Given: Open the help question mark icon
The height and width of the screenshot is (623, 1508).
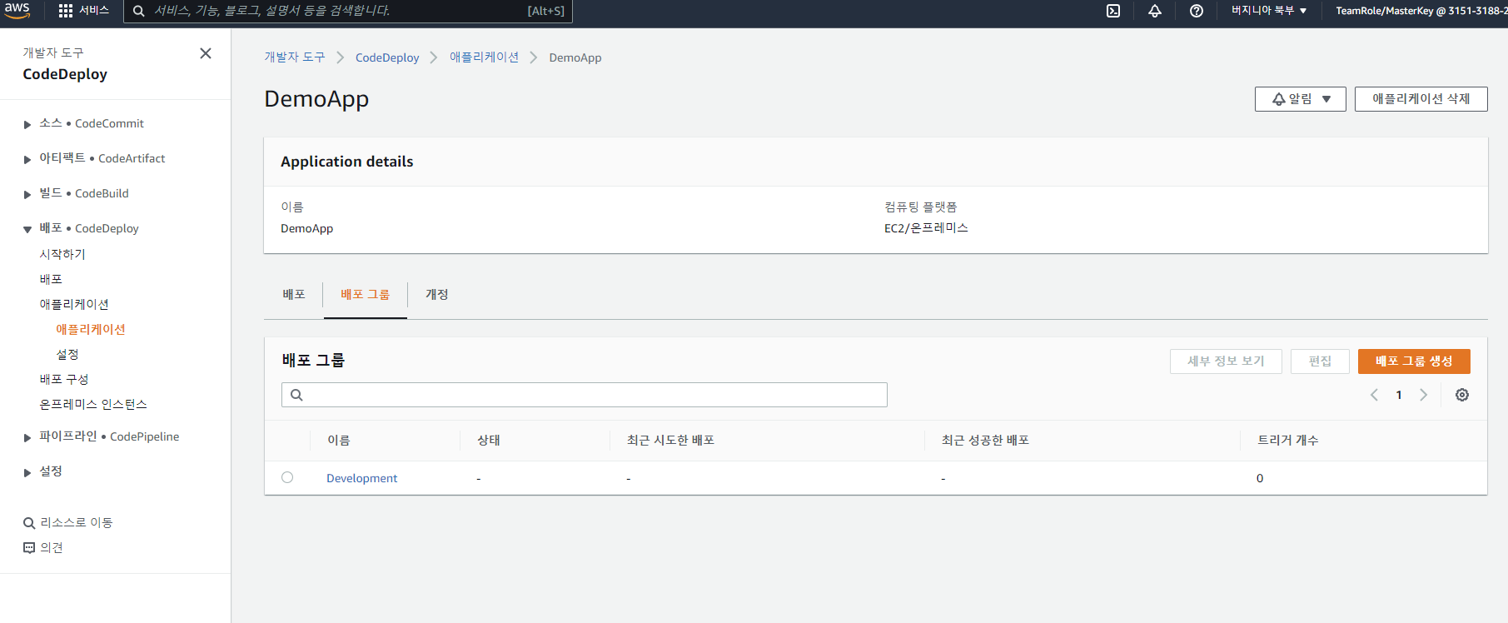Looking at the screenshot, I should [x=1197, y=11].
